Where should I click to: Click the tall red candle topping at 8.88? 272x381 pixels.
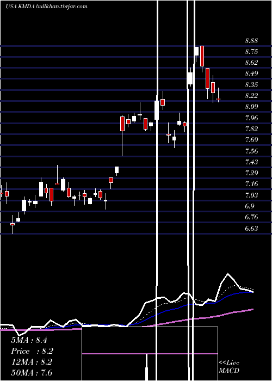202,56
